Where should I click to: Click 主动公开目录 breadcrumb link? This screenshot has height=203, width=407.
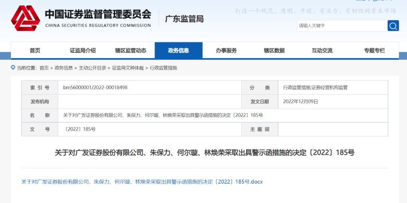click(x=93, y=68)
